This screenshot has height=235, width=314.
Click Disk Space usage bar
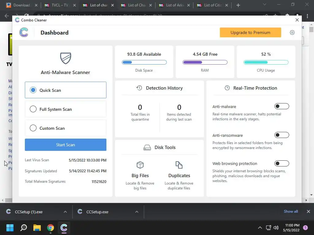point(144,62)
